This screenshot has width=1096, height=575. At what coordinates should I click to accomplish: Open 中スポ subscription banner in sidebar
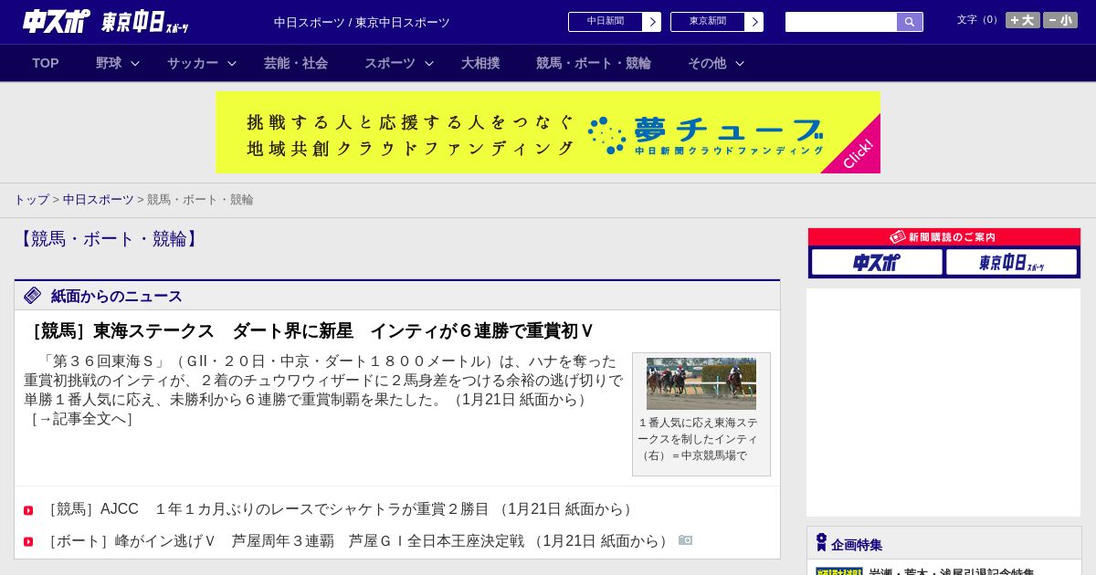pos(877,263)
